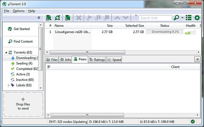Select the Seeding (4) filter
The height and width of the screenshot is (127, 204).
pos(22,63)
